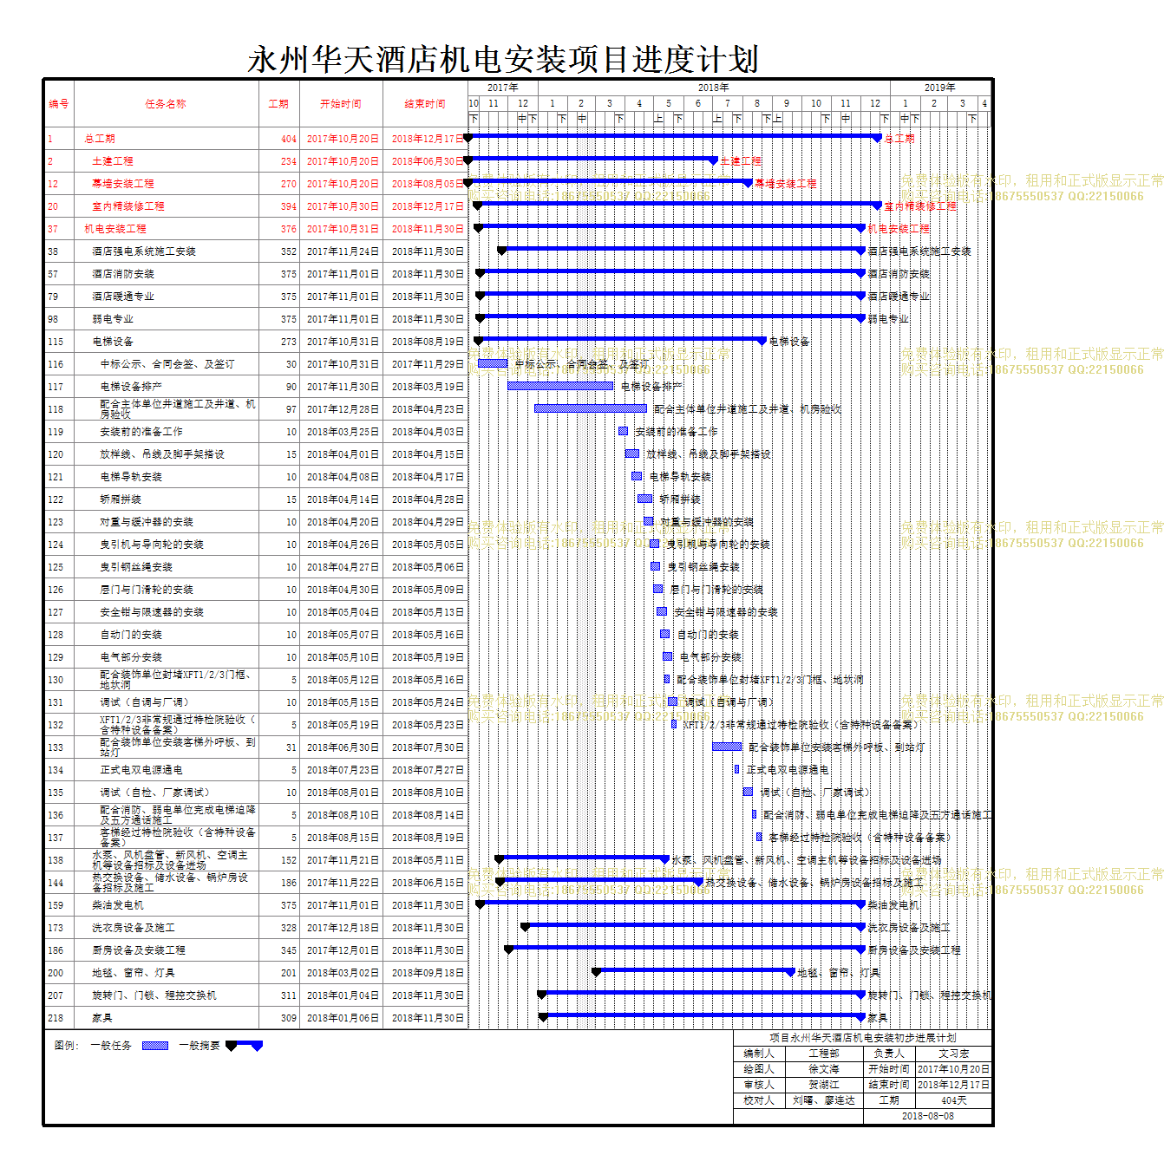Select the 安装前的准备工作 table cell
Viewport: 1164px width, 1168px height.
pos(166,432)
